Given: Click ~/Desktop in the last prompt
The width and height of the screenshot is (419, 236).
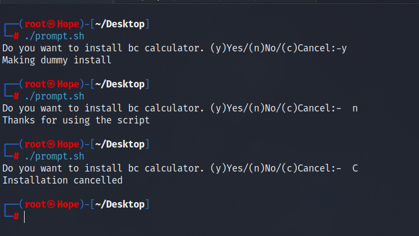Looking at the screenshot, I should tap(120, 205).
